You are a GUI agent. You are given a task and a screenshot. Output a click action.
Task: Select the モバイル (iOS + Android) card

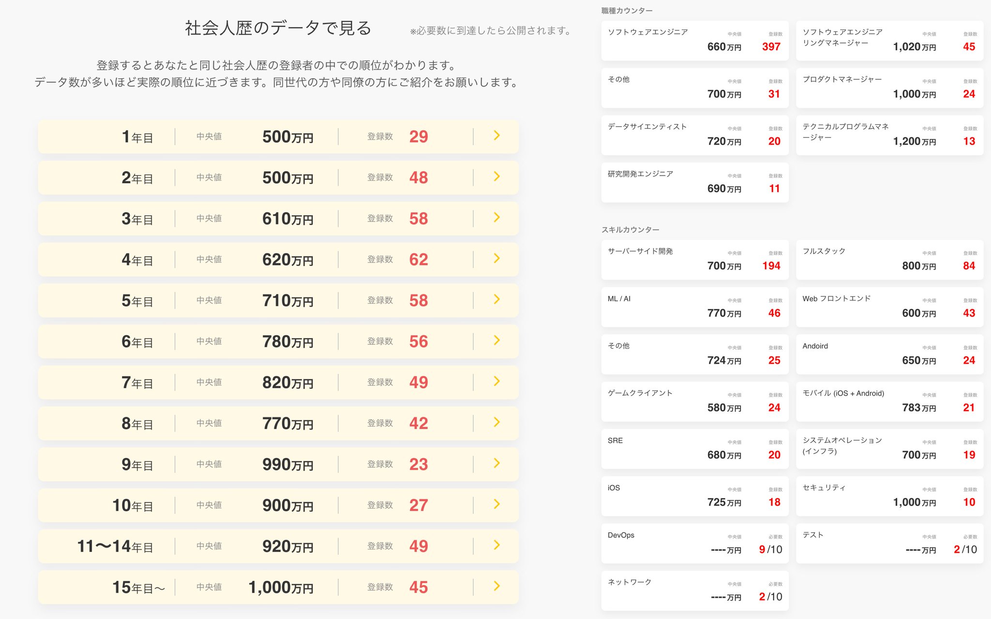pyautogui.click(x=889, y=402)
